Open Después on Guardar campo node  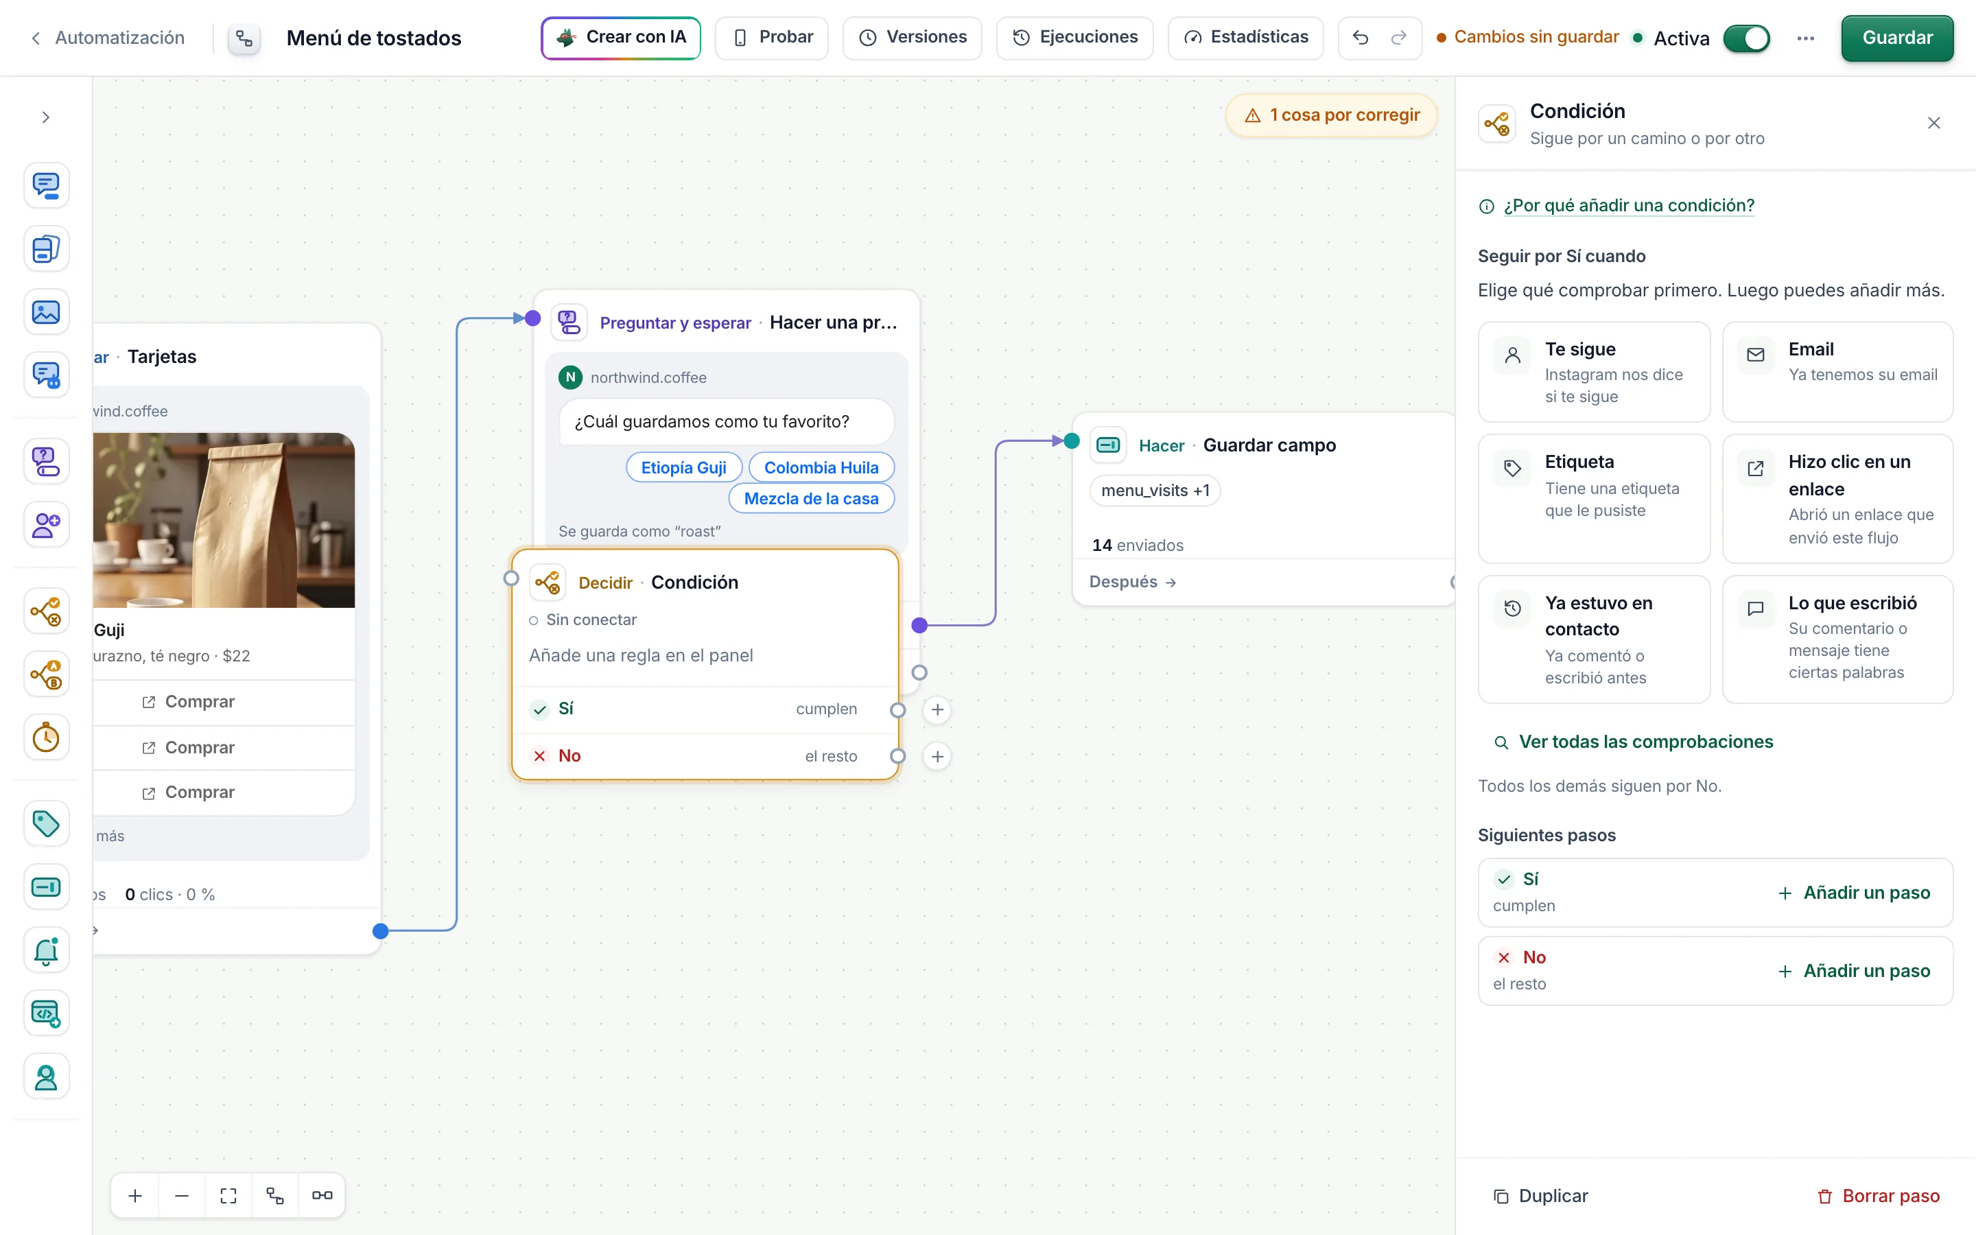tap(1133, 582)
